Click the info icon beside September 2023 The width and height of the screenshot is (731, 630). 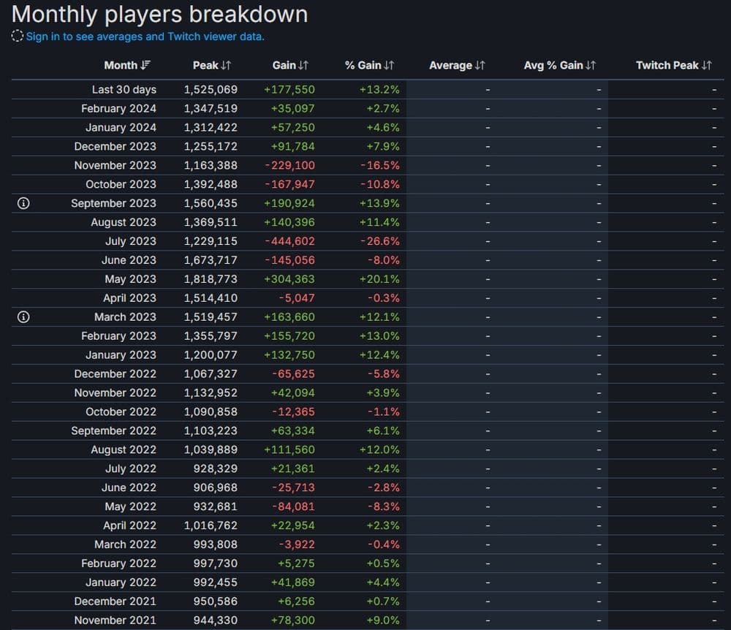click(23, 203)
